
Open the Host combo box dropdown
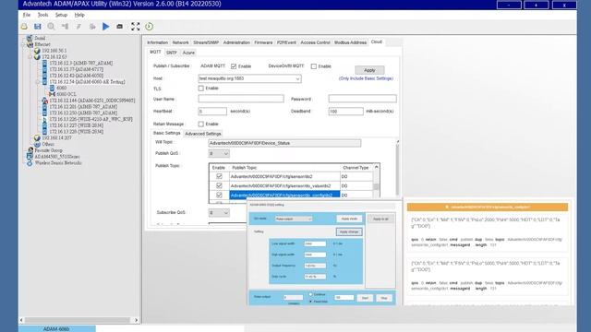tap(297, 78)
